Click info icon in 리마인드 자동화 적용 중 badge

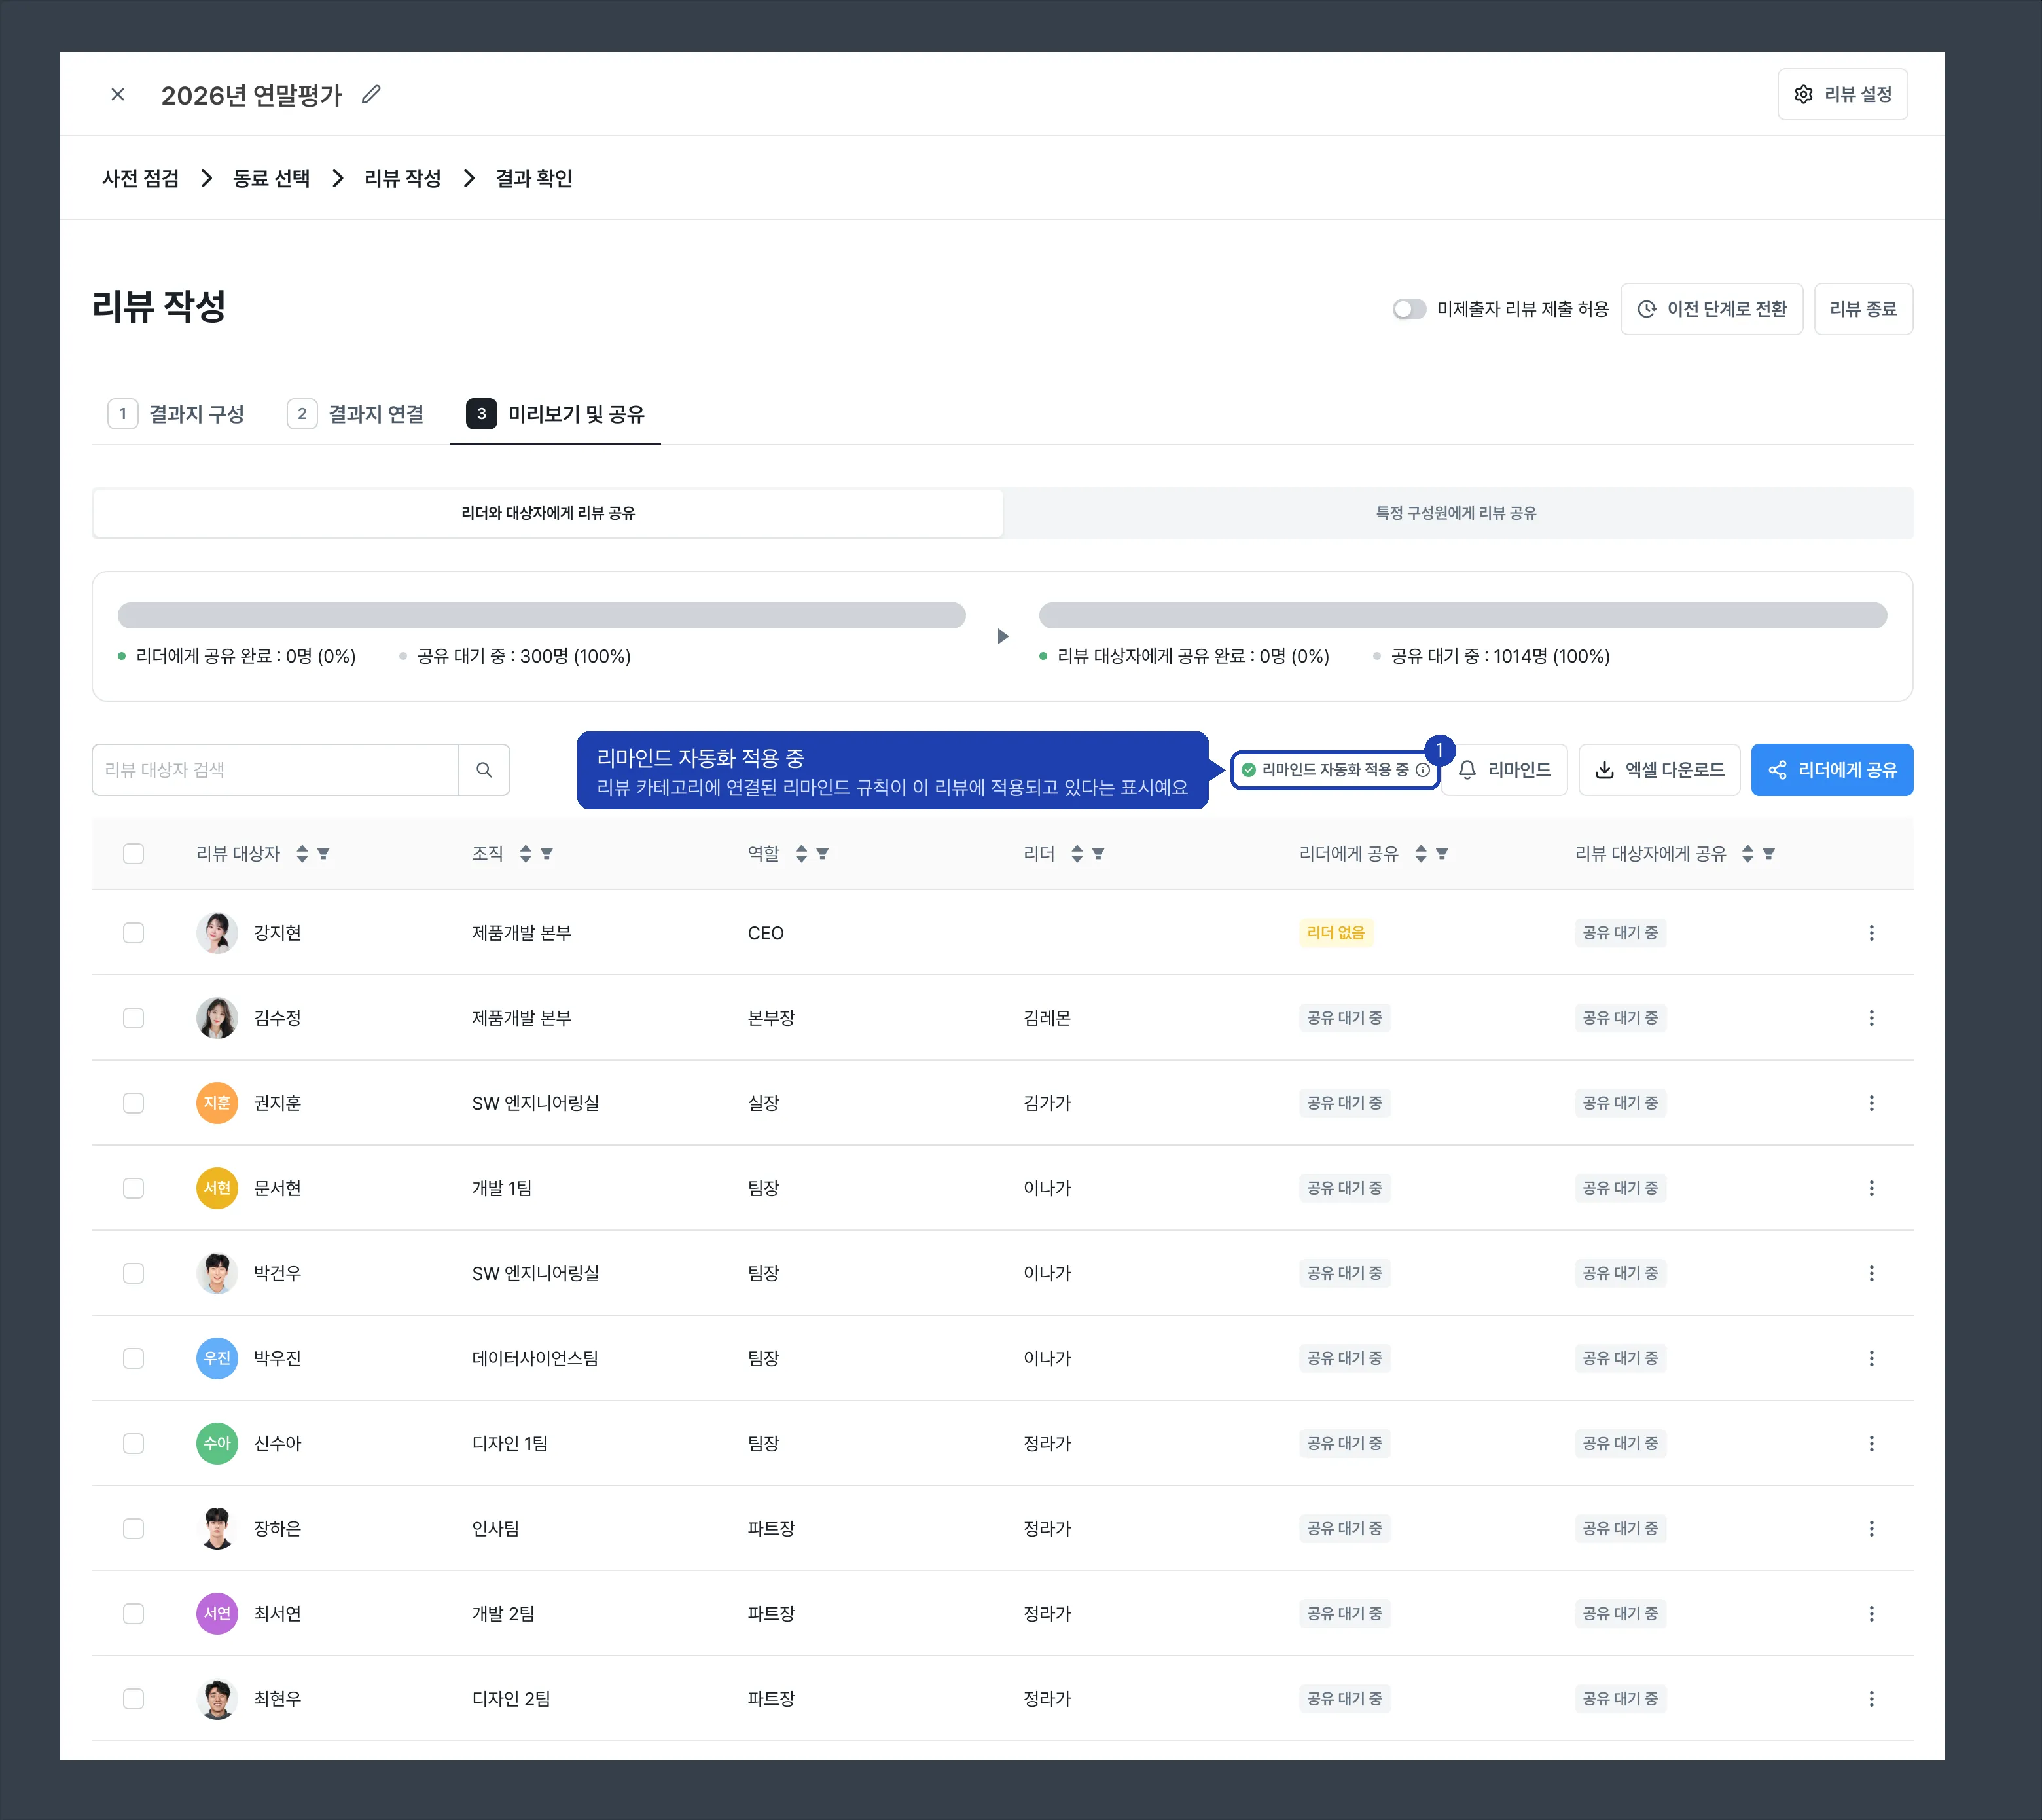(1422, 769)
